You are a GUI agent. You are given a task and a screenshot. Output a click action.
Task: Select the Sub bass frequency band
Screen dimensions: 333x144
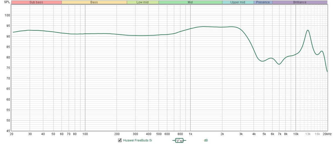click(36, 2)
